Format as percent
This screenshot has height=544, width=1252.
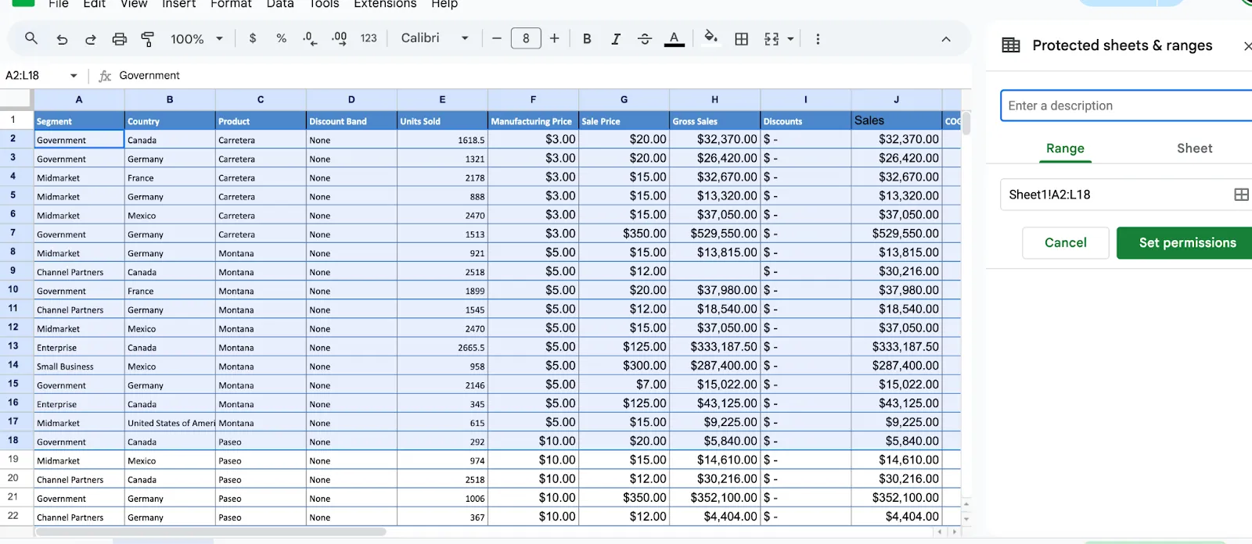tap(281, 38)
